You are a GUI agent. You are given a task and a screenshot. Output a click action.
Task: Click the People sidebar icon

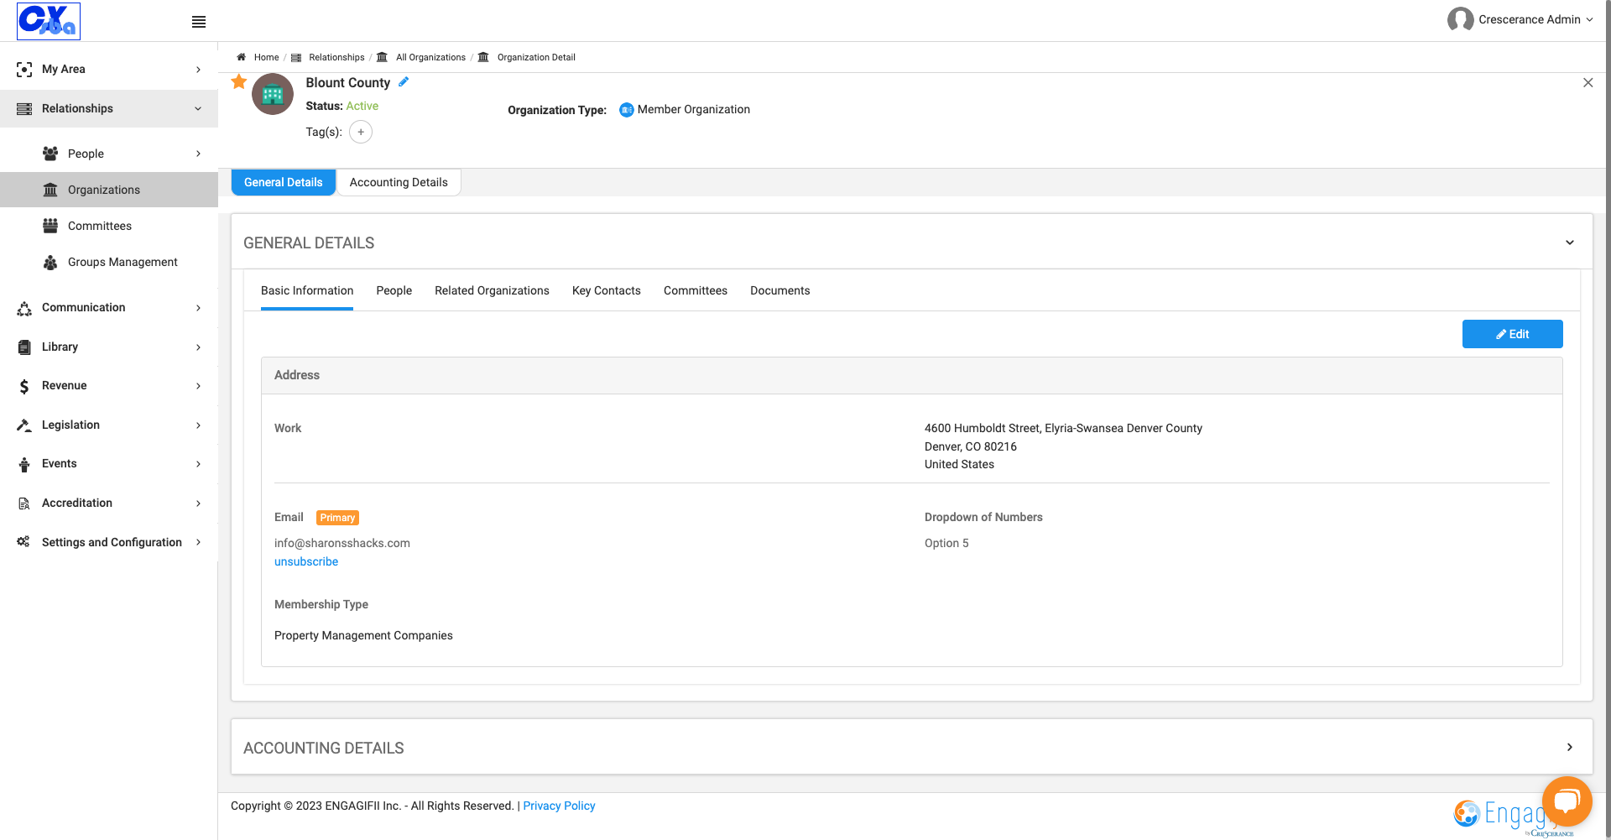[50, 154]
